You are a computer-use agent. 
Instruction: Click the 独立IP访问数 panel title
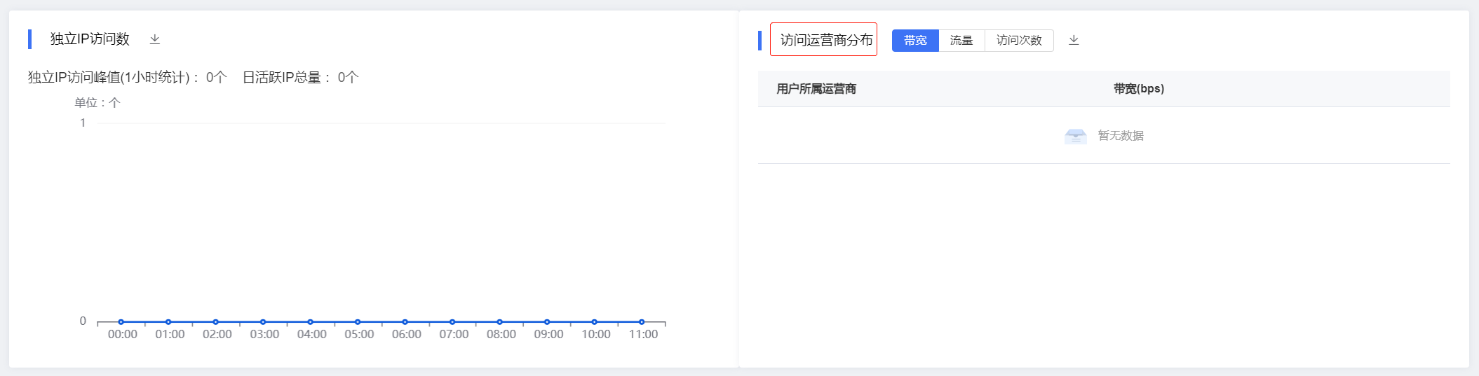(90, 39)
